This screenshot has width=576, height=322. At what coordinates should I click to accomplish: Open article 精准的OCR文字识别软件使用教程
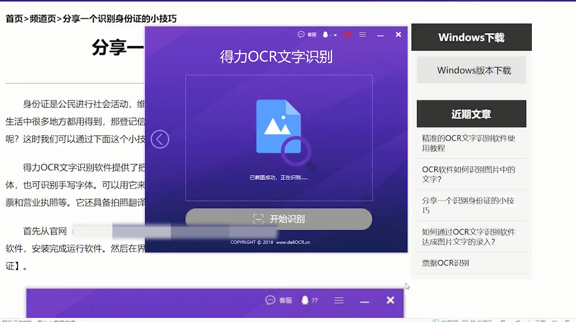[x=469, y=143]
